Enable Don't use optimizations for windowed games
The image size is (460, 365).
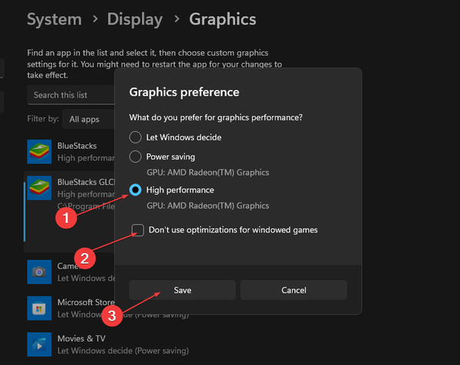[x=138, y=229]
